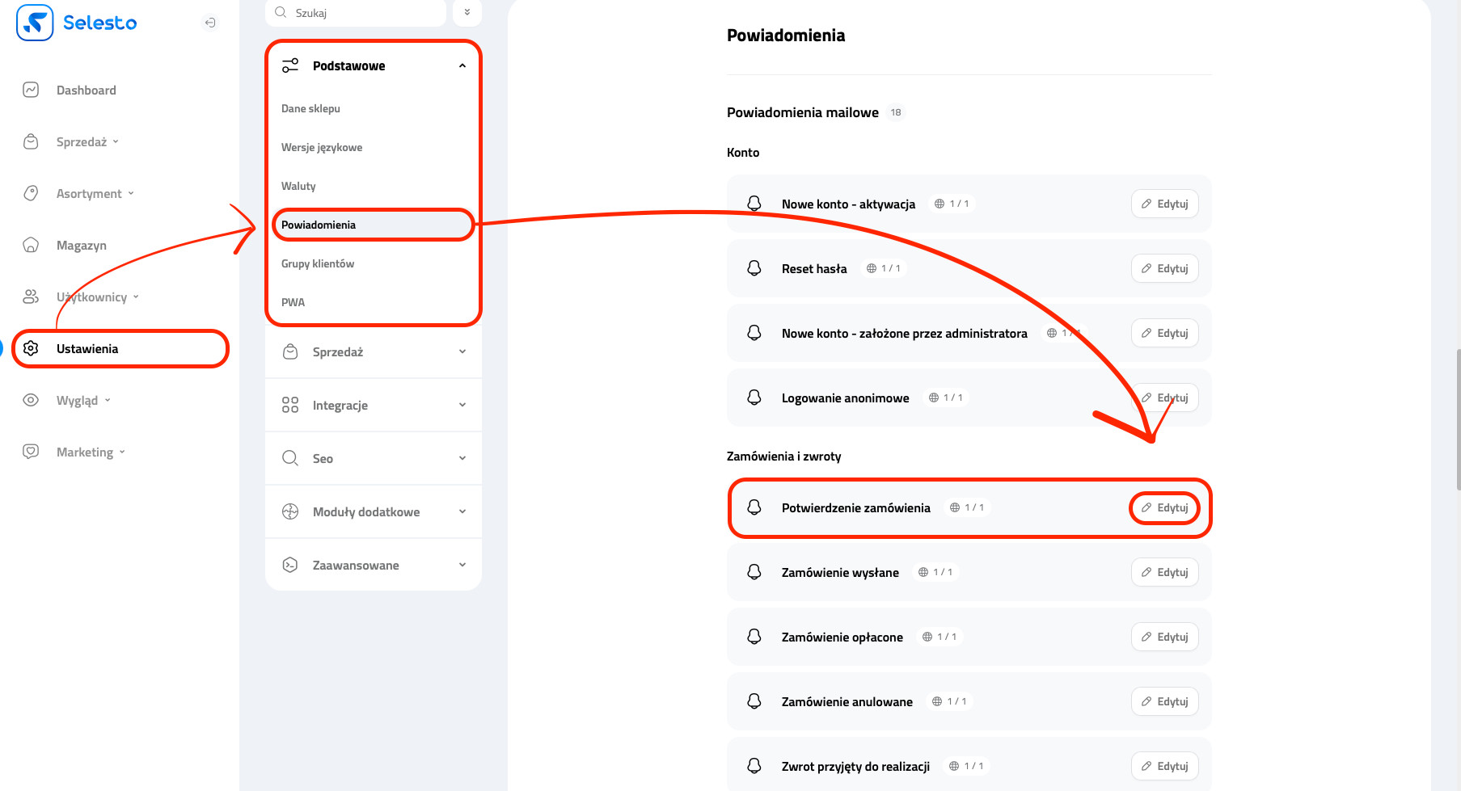The width and height of the screenshot is (1461, 791).
Task: Click the Selesto logo icon
Action: pos(35,23)
